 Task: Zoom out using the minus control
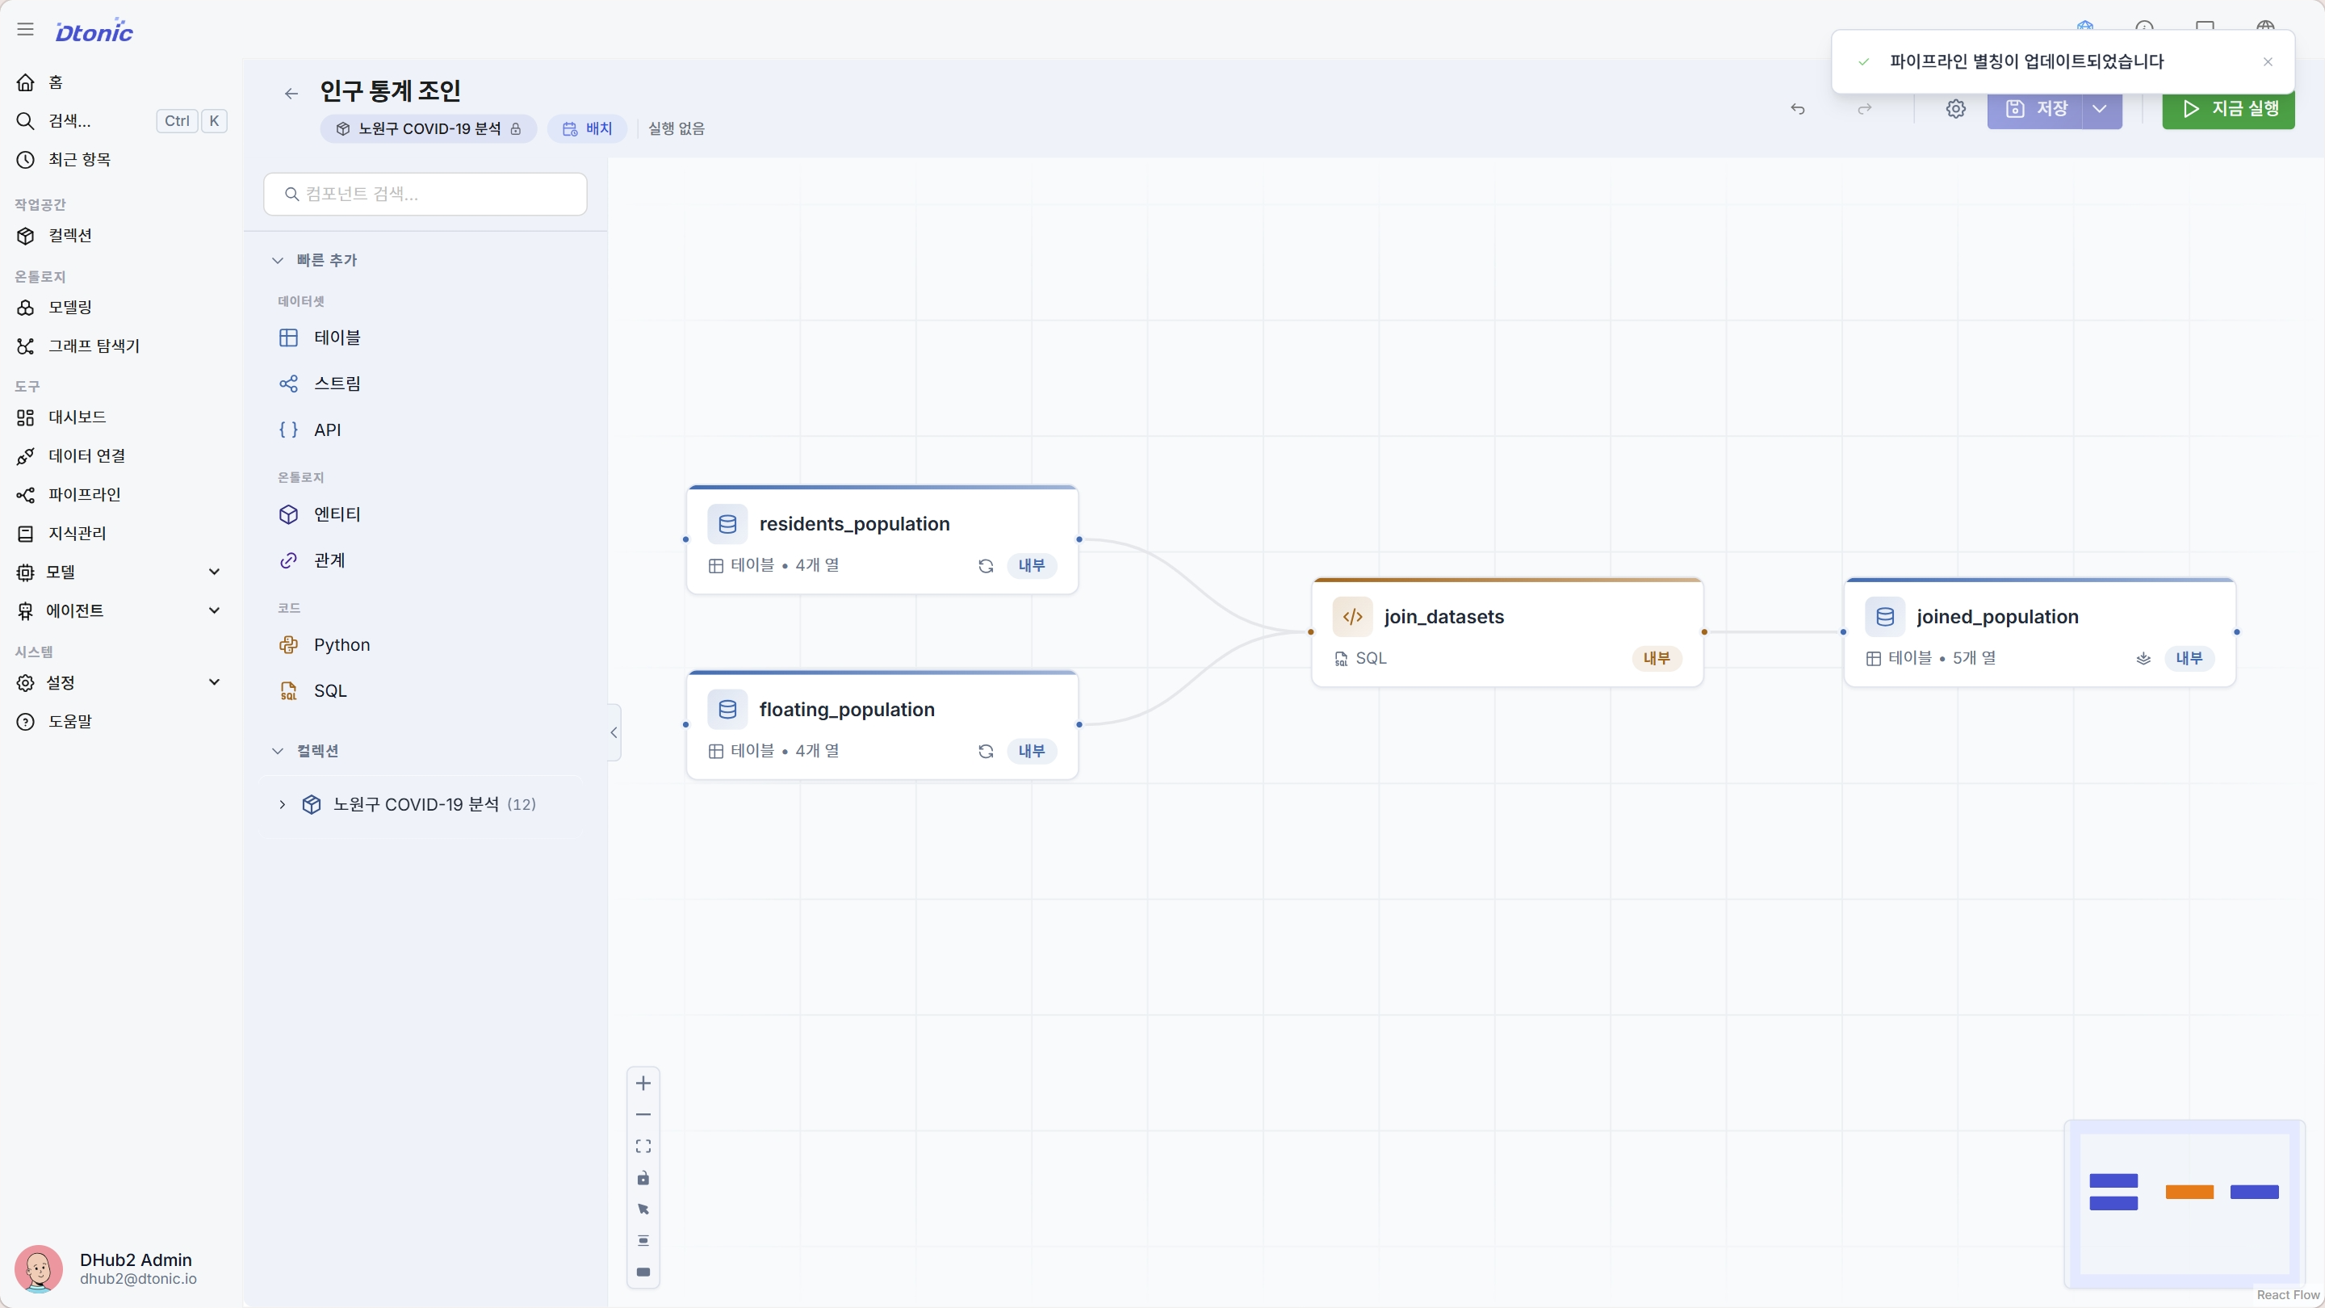pos(643,1115)
